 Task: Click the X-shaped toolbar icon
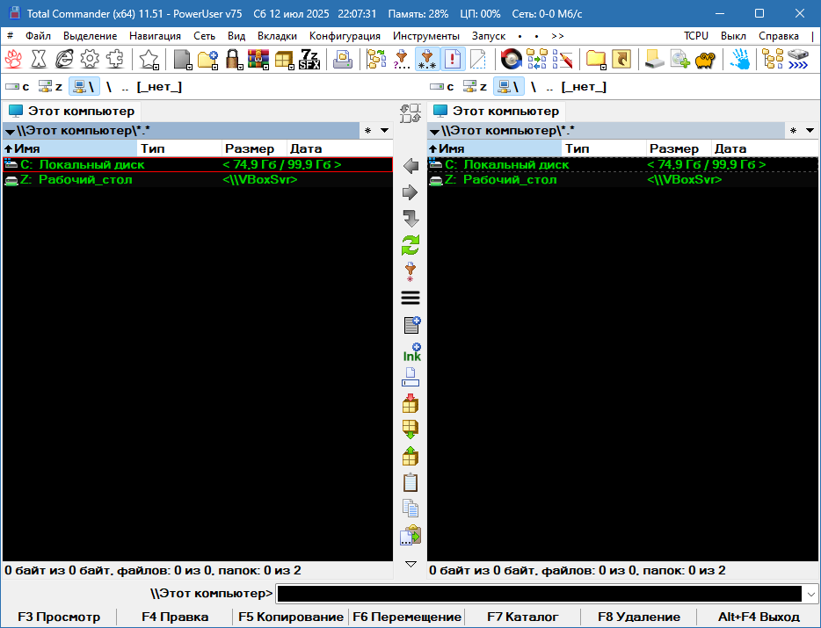(x=39, y=59)
